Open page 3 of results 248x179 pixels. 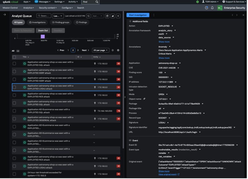(x=78, y=50)
